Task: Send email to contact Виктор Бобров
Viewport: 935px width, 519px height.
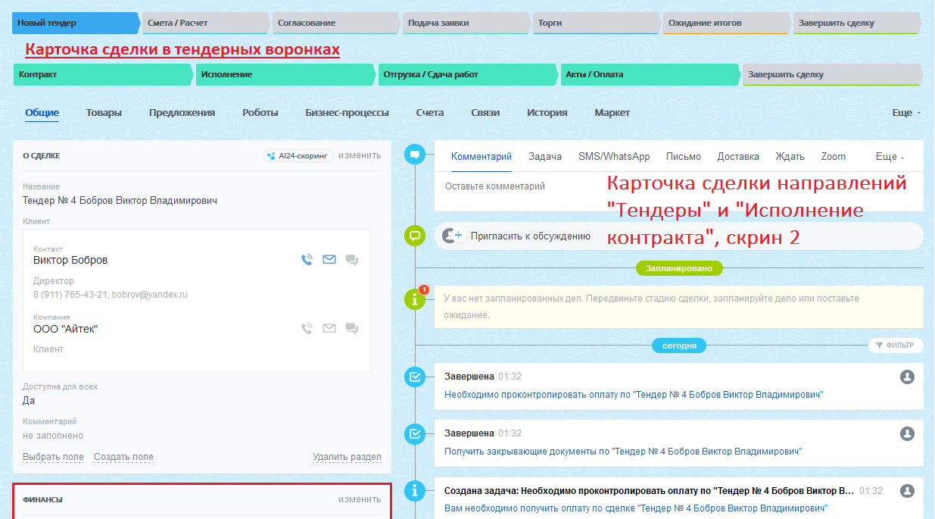Action: coord(329,260)
